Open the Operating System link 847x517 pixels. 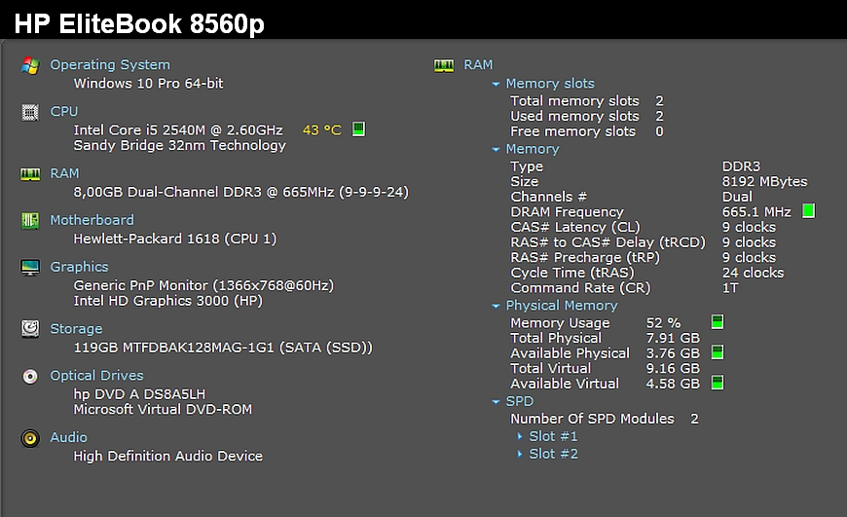tap(110, 65)
